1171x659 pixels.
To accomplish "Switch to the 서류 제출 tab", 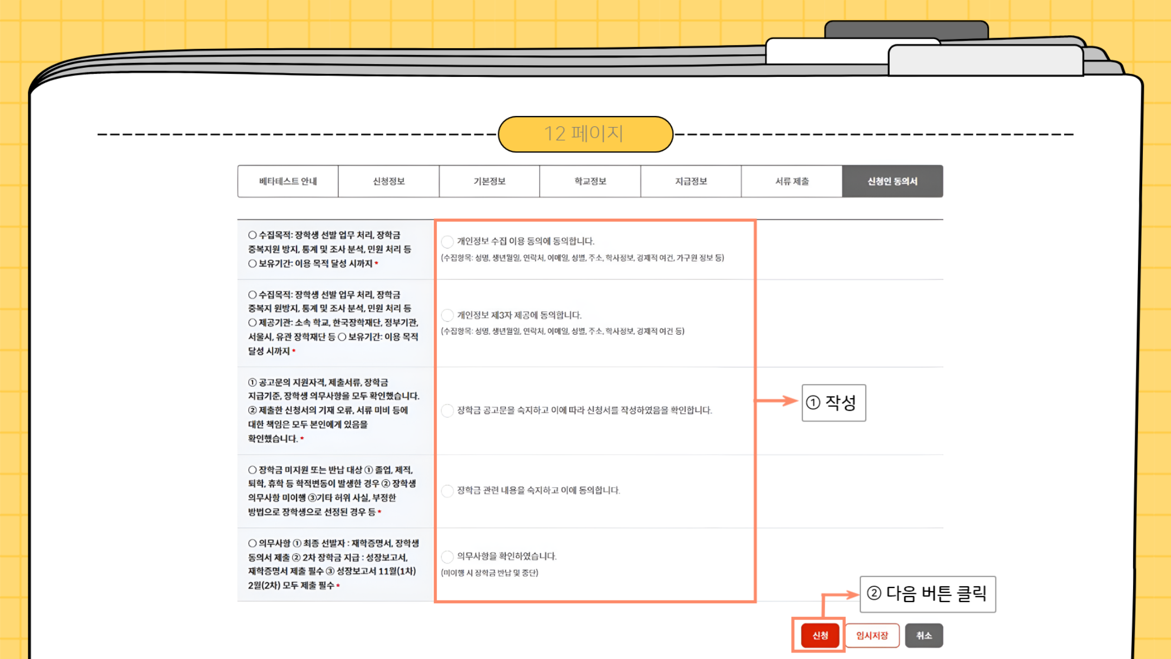I will click(792, 181).
